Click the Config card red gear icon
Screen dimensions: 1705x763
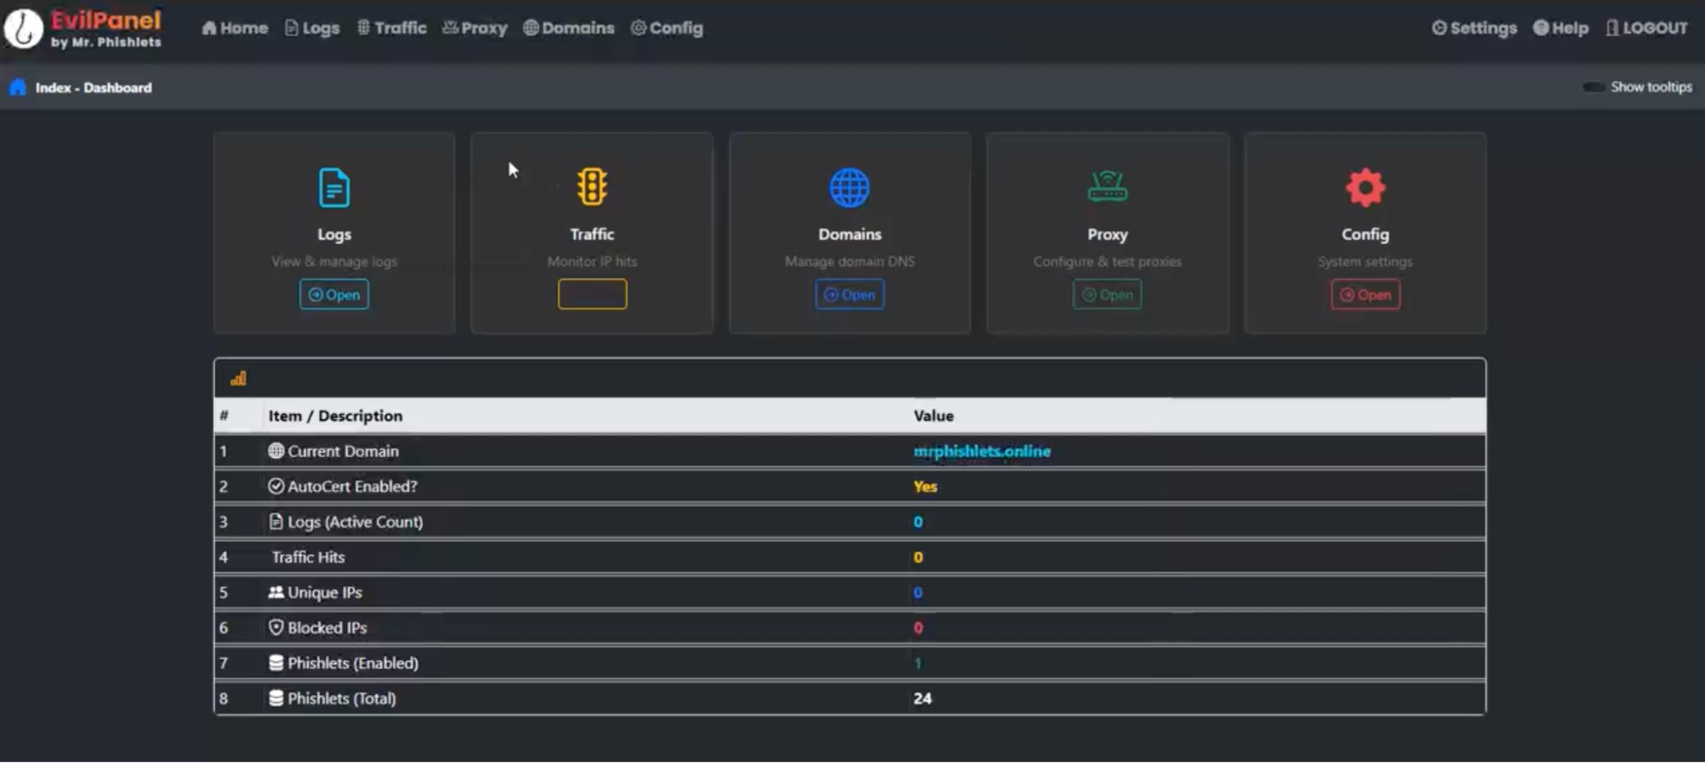1366,188
